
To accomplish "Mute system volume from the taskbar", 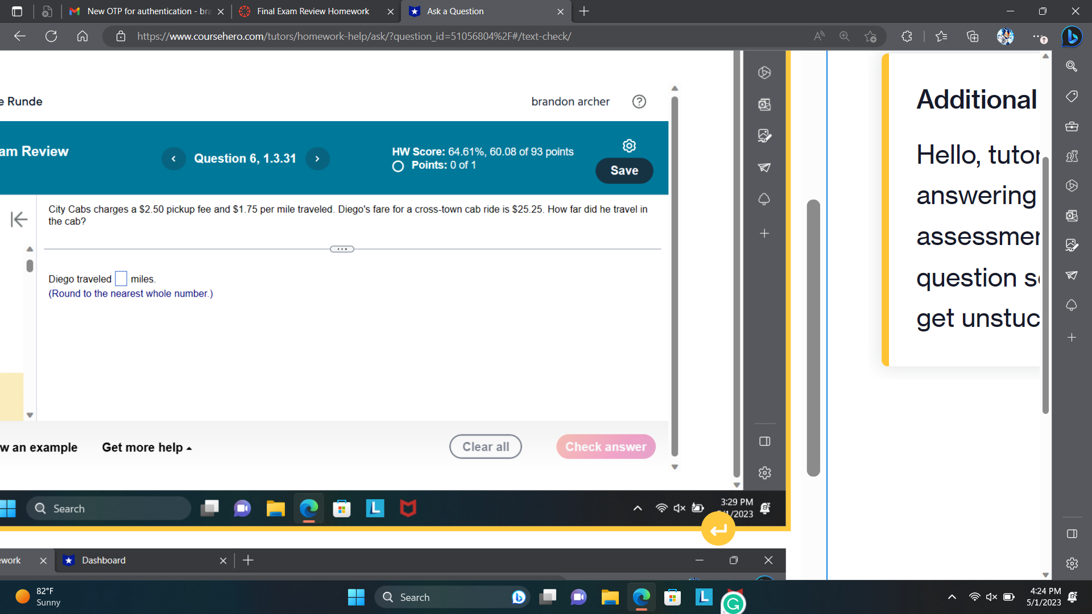I will pyautogui.click(x=991, y=597).
